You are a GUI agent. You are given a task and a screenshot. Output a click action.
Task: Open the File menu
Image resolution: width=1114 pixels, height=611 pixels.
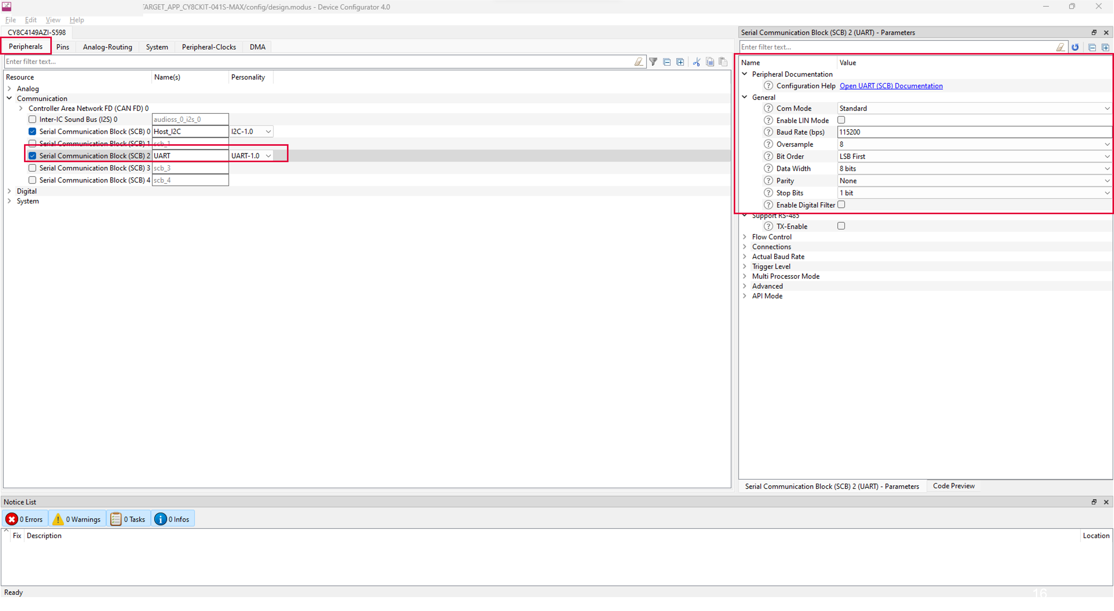pyautogui.click(x=10, y=20)
